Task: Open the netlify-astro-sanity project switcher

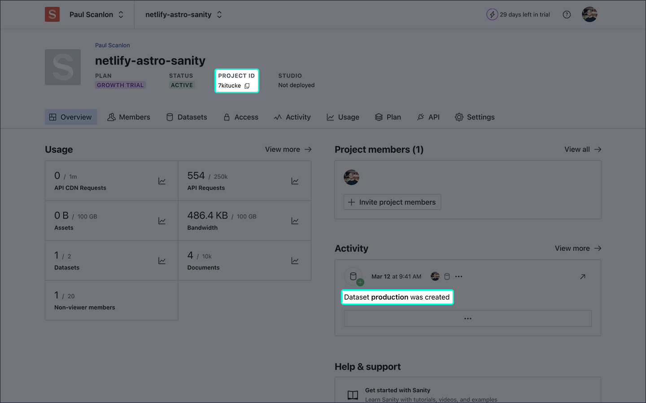Action: click(x=183, y=14)
